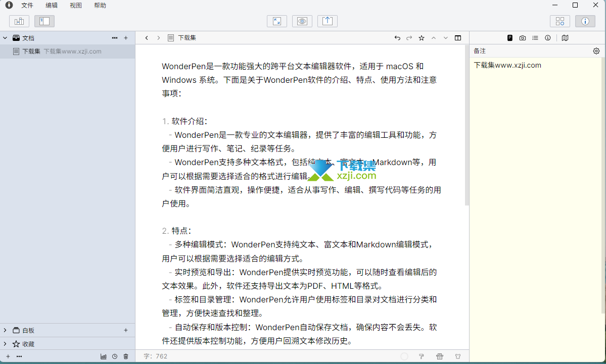Viewport: 606px width, 364px height.
Task: Click the 下载集 document title in header
Action: point(187,38)
